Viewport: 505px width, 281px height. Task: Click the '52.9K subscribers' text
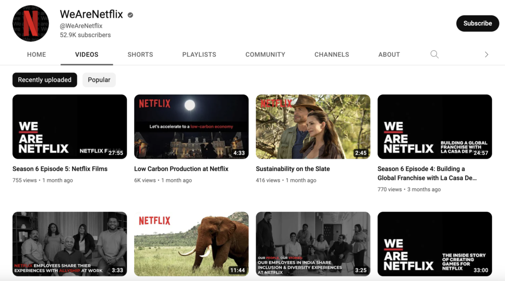[85, 35]
